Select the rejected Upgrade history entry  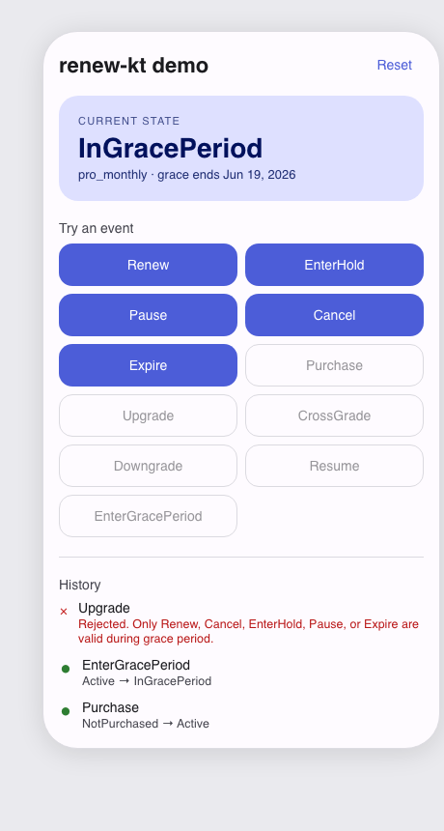click(x=241, y=623)
